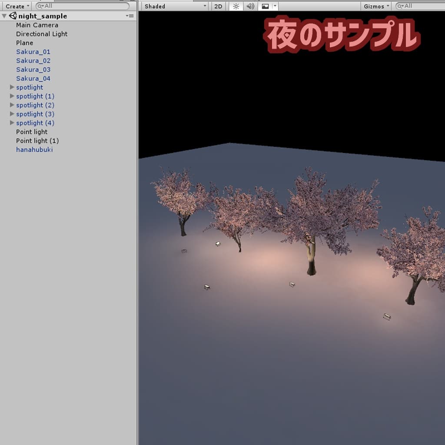The height and width of the screenshot is (445, 445).
Task: Open the scene effects dropdown arrow
Action: [x=275, y=6]
